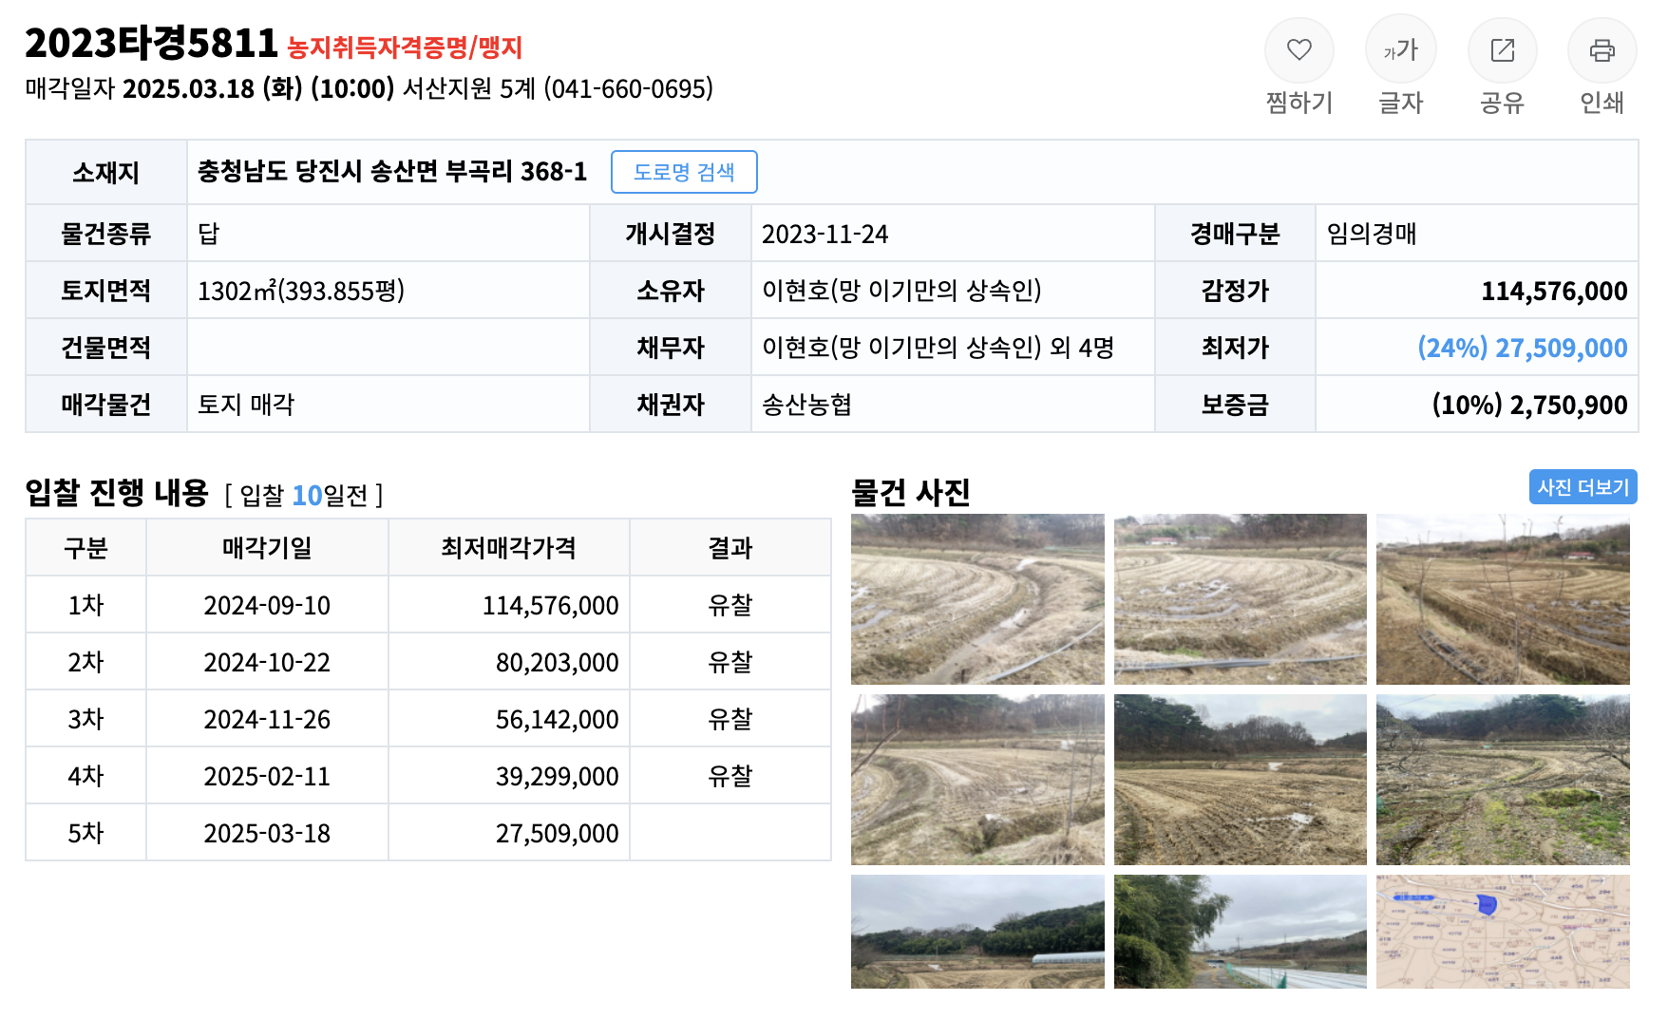Click the 유찰 result in 1차 row
This screenshot has width=1668, height=1020.
pyautogui.click(x=730, y=605)
